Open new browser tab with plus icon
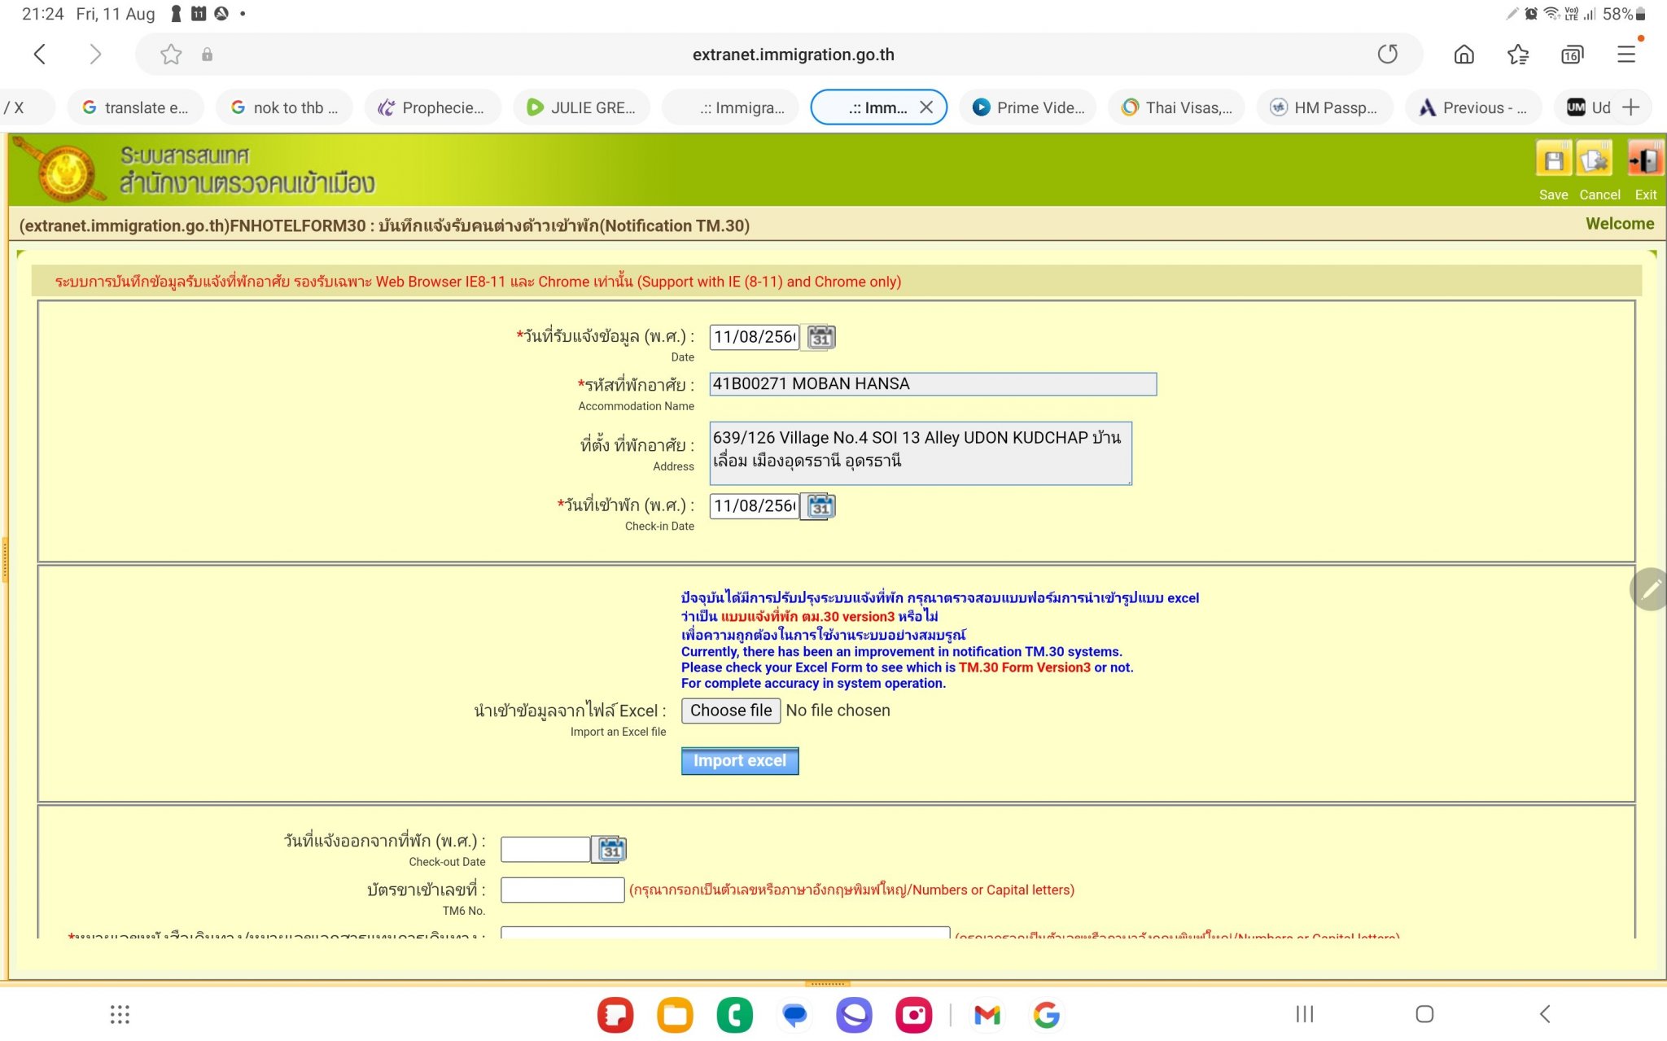Screen dimensions: 1667x1041 (1630, 107)
